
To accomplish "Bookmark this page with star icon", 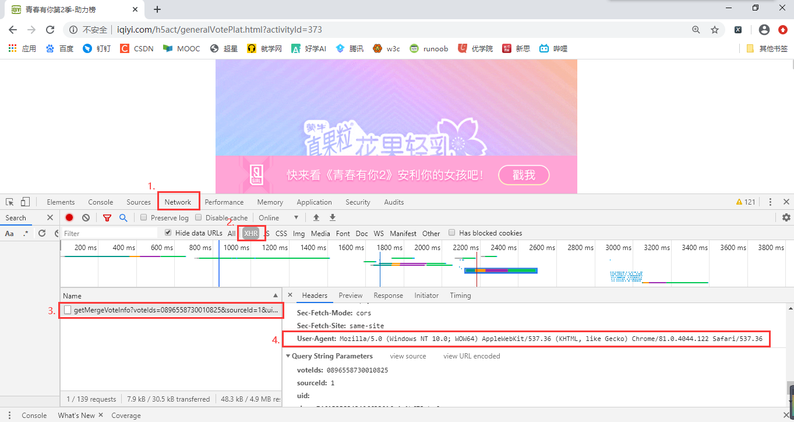I will (715, 30).
